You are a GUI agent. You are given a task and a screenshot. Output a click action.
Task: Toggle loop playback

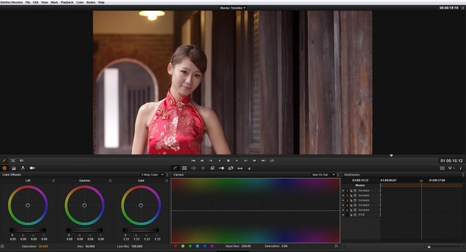[x=272, y=160]
